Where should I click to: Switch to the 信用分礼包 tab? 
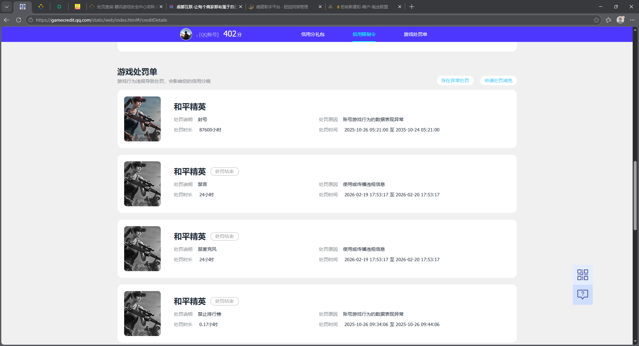coord(313,34)
